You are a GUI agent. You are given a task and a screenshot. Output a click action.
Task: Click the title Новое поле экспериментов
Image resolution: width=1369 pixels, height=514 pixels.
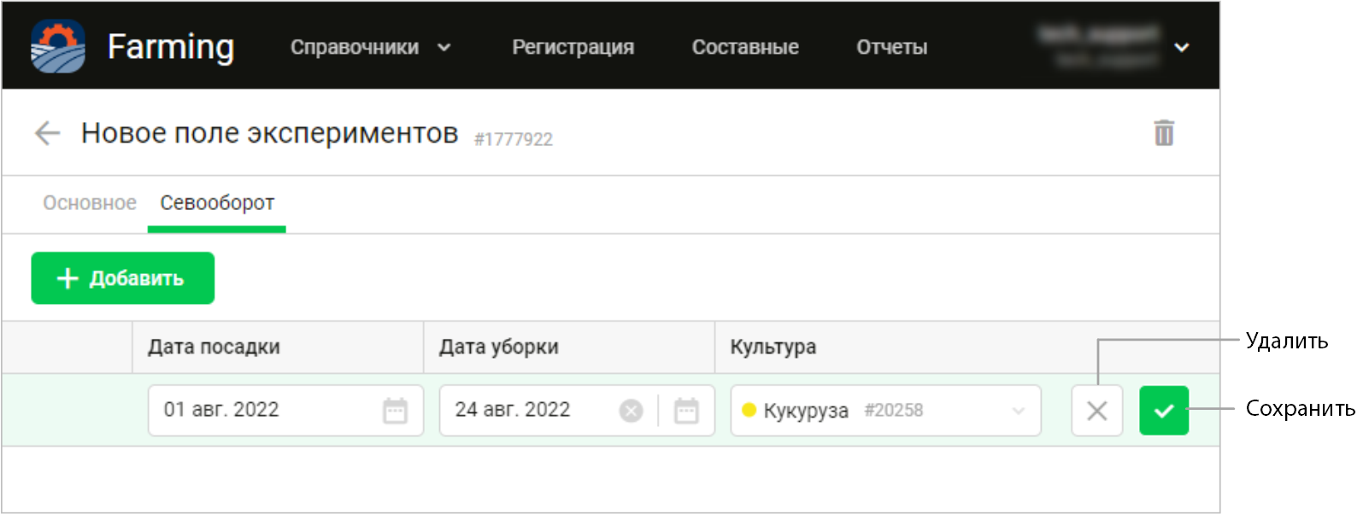click(270, 133)
